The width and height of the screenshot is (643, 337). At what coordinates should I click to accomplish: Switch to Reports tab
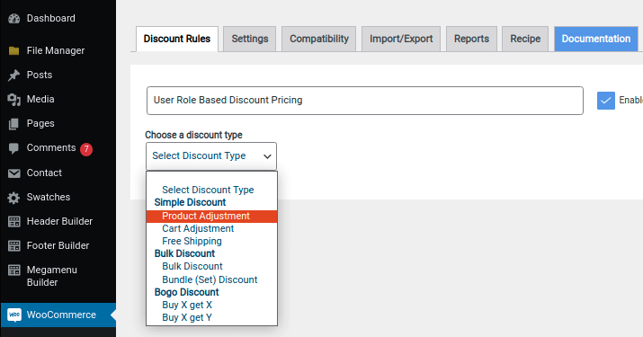coord(471,39)
